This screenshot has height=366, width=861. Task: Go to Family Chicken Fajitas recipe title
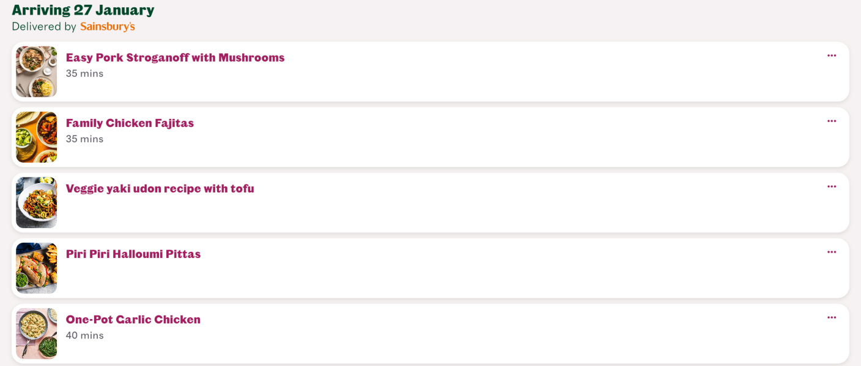pos(130,123)
